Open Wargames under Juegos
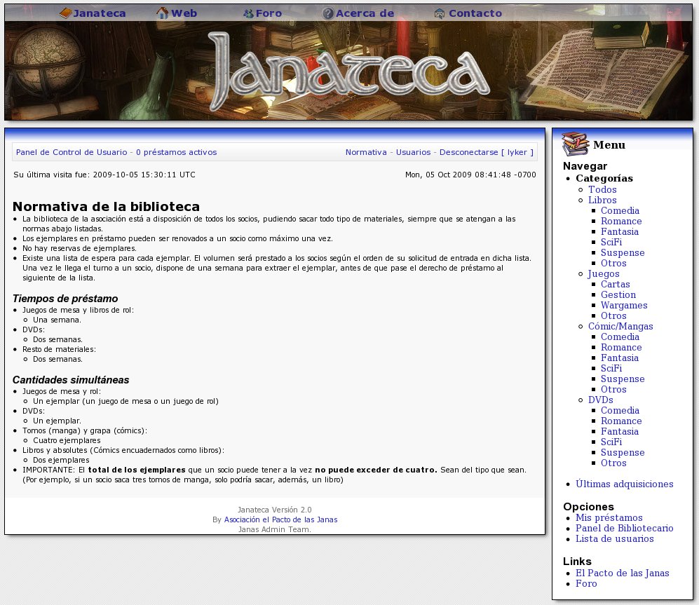The image size is (699, 605). 624,306
